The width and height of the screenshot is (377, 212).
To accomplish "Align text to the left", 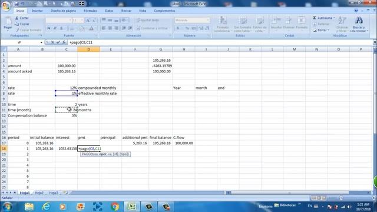I will (104, 28).
